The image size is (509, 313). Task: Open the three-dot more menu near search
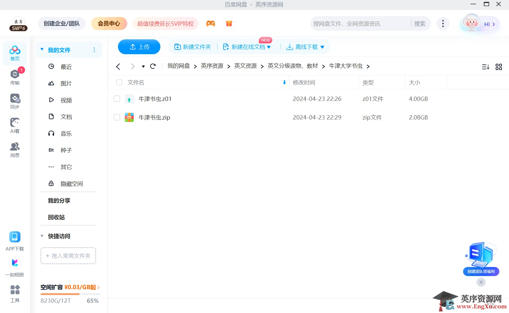pos(443,24)
